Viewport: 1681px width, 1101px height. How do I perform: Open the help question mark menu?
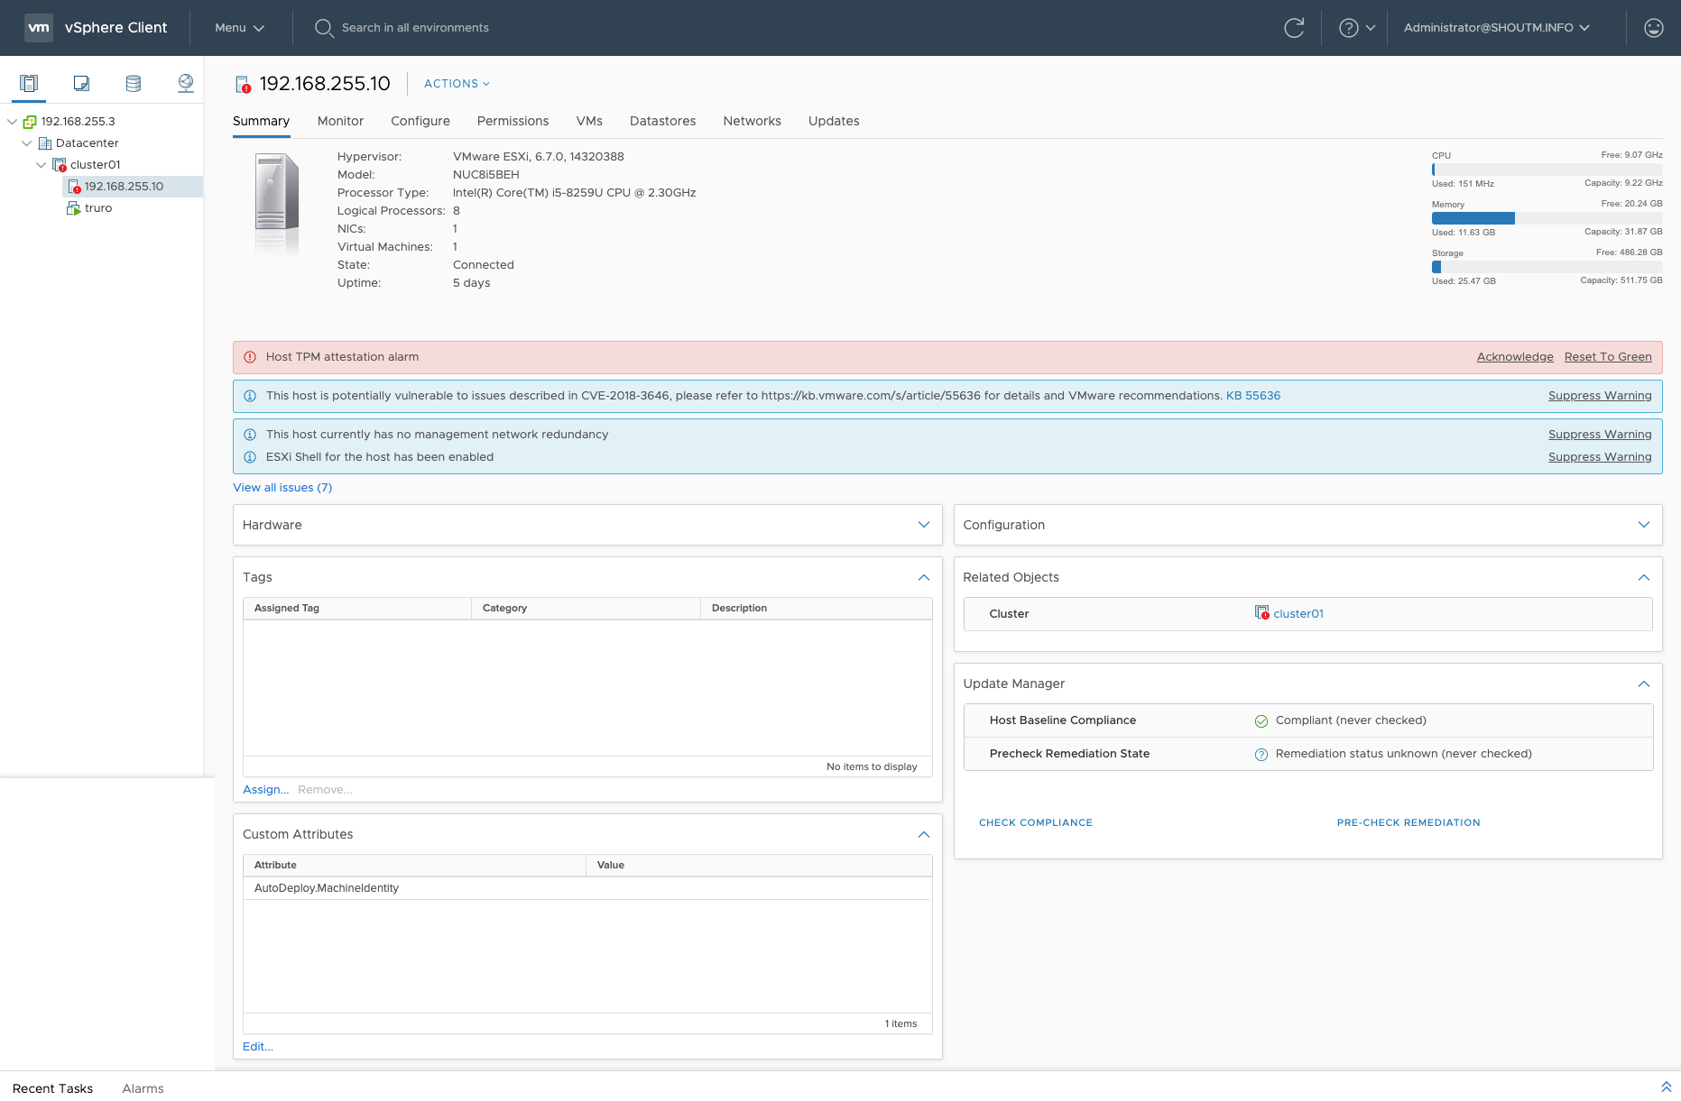[x=1357, y=28]
